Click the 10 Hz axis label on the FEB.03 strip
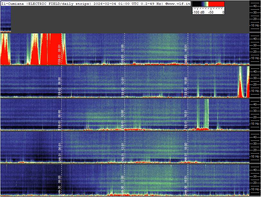 click(255, 58)
